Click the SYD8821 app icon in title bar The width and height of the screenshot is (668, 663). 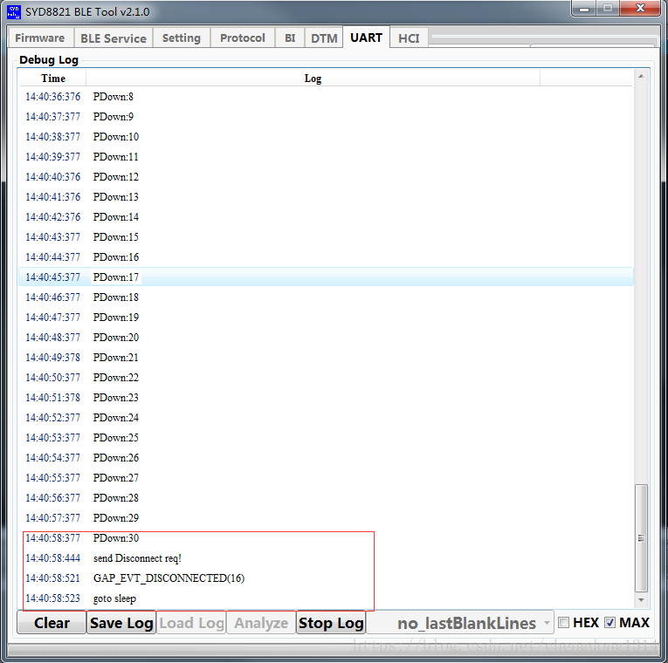(14, 12)
